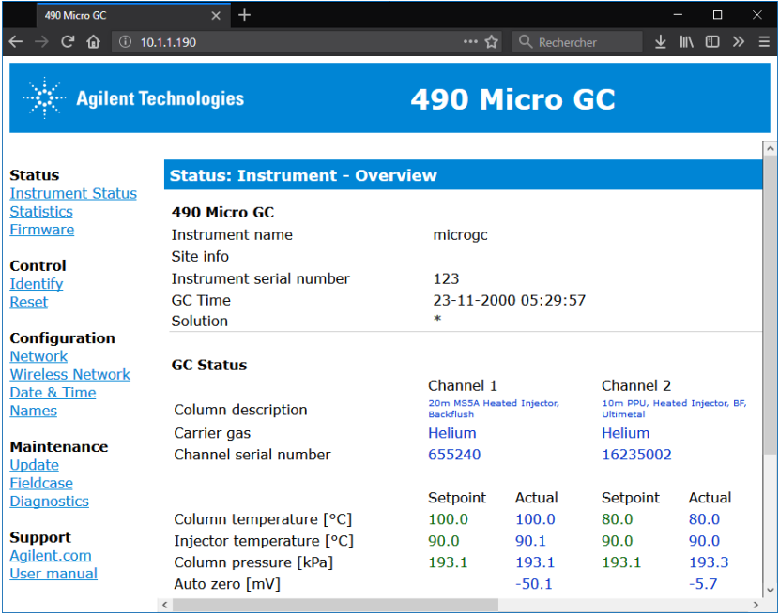Bookmark this page with the star icon

[x=492, y=42]
